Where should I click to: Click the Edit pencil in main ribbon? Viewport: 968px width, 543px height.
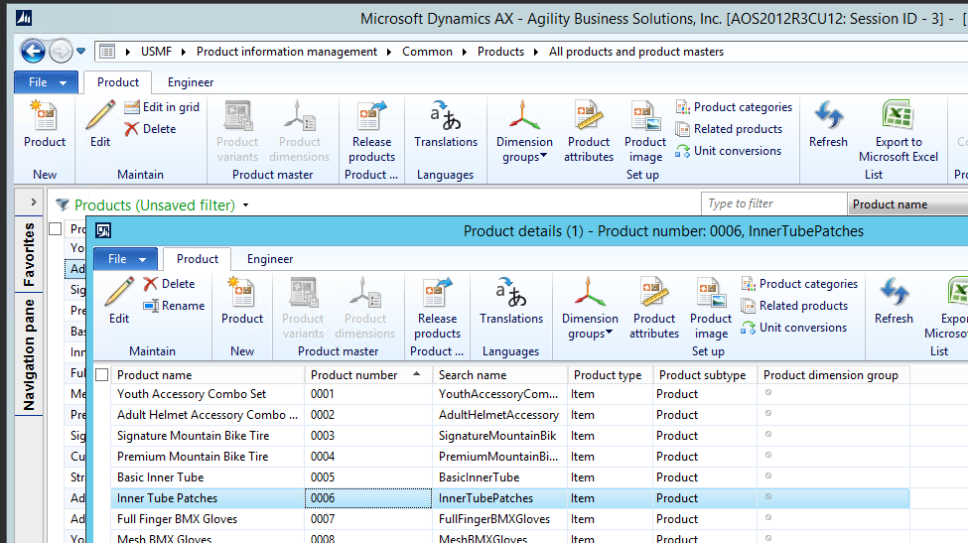tap(100, 124)
